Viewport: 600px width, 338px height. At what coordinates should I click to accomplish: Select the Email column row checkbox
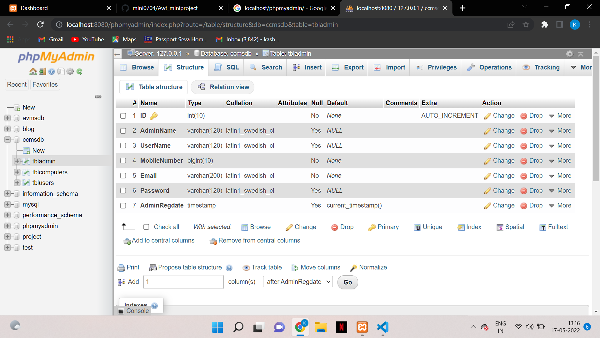[123, 176]
